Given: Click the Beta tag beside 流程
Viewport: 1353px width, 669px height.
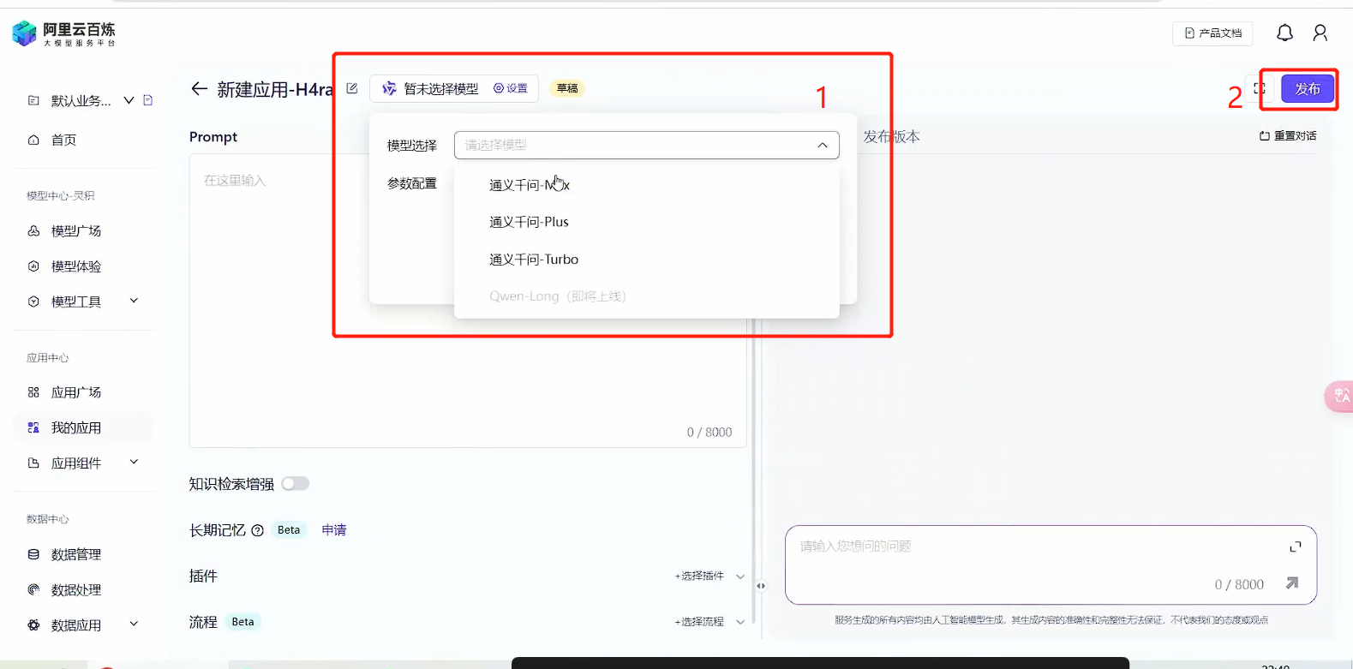Looking at the screenshot, I should 243,622.
